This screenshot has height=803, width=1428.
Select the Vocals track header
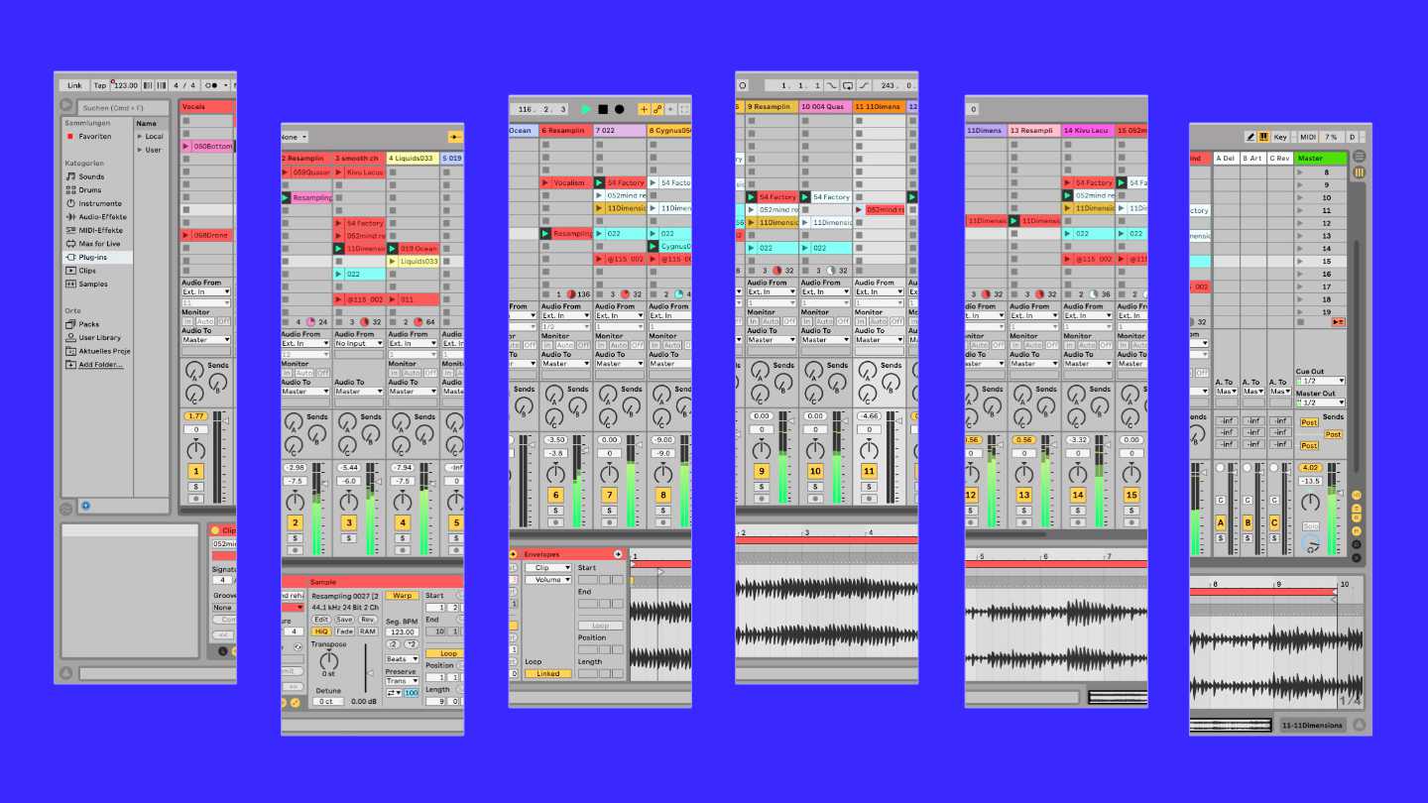[x=206, y=105]
